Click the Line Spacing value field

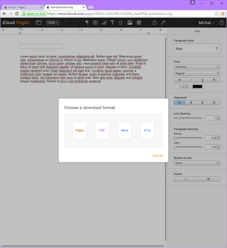pos(211,118)
